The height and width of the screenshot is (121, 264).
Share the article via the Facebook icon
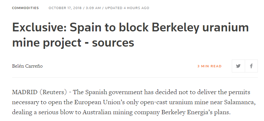(251, 66)
